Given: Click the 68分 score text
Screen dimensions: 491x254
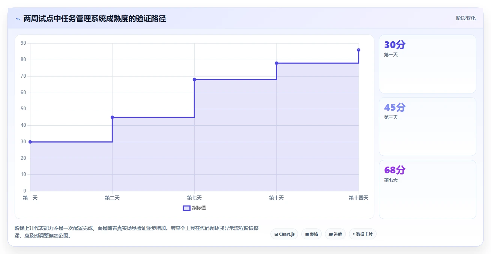Looking at the screenshot, I should tap(395, 170).
